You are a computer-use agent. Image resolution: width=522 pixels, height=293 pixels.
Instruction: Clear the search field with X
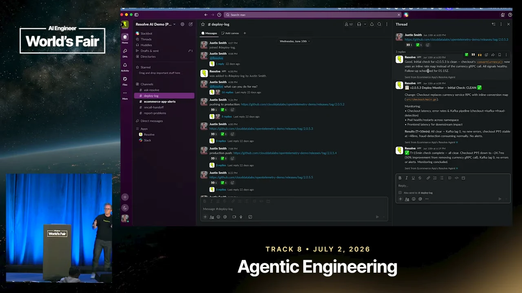point(398,15)
